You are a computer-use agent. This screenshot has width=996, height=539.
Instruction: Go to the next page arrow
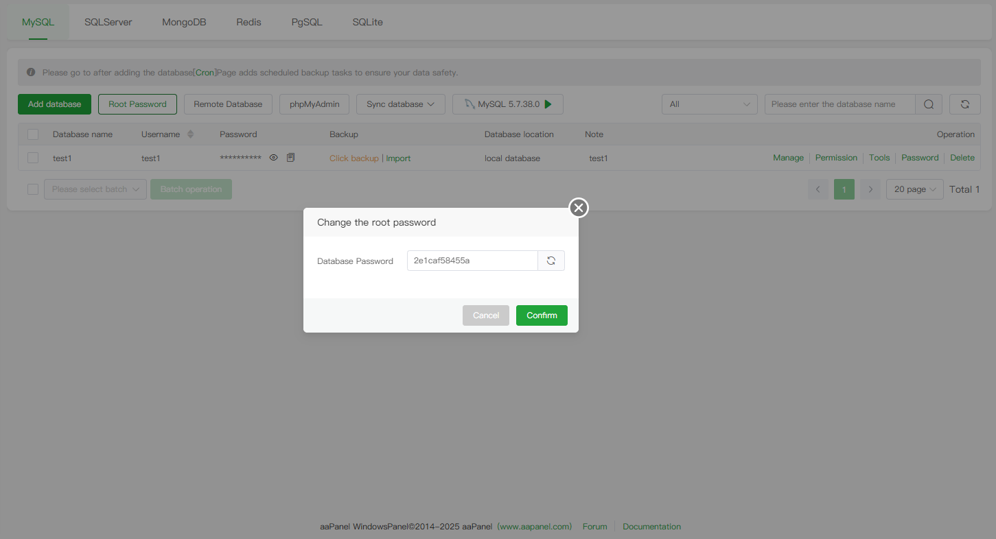point(870,189)
